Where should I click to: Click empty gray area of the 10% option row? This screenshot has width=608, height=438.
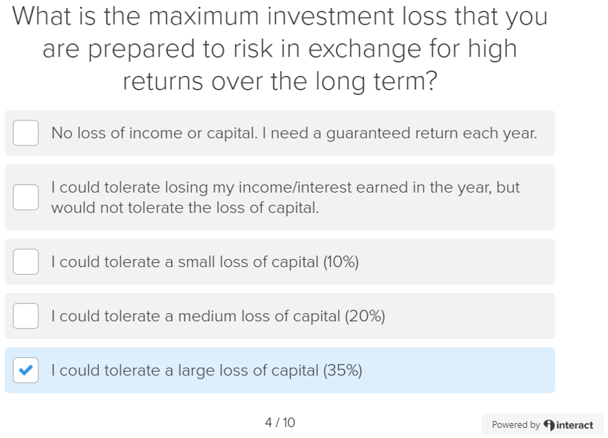coord(465,262)
